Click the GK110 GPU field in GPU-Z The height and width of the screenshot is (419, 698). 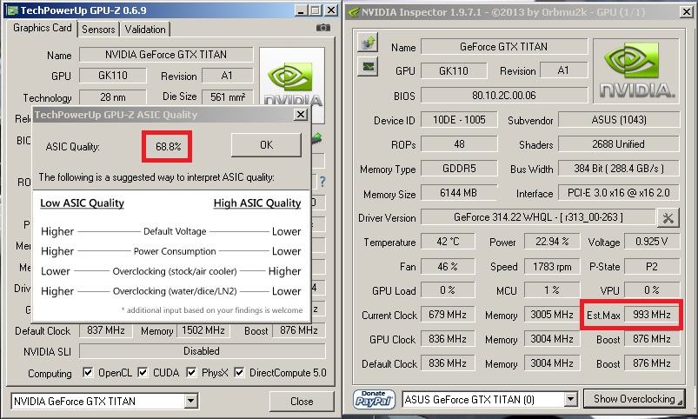click(x=113, y=76)
